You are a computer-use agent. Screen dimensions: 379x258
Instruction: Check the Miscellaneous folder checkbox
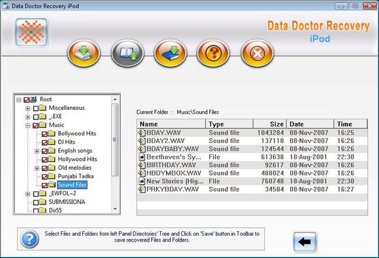pos(36,108)
